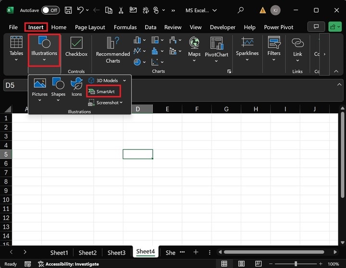
Task: Click the Save icon in title bar
Action: [68, 10]
